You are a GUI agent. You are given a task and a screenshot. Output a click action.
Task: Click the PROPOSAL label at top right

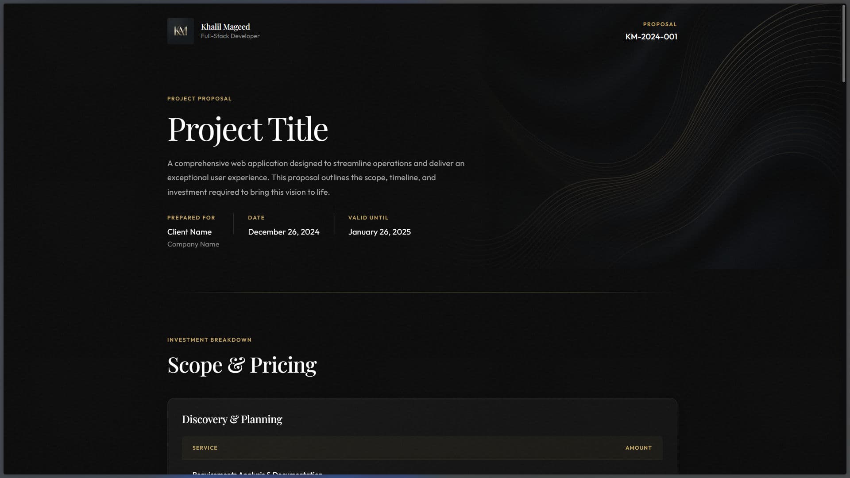(660, 24)
